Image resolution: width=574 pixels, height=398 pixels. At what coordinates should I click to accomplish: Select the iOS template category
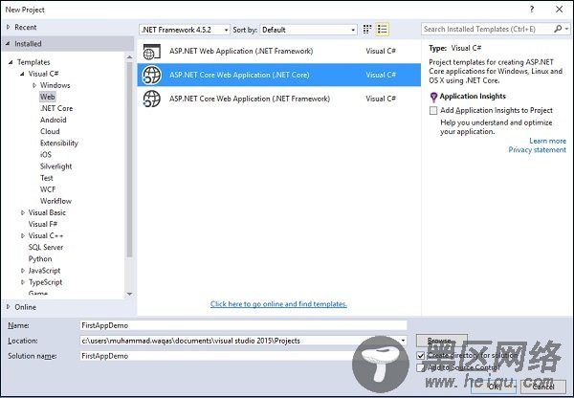click(x=46, y=155)
